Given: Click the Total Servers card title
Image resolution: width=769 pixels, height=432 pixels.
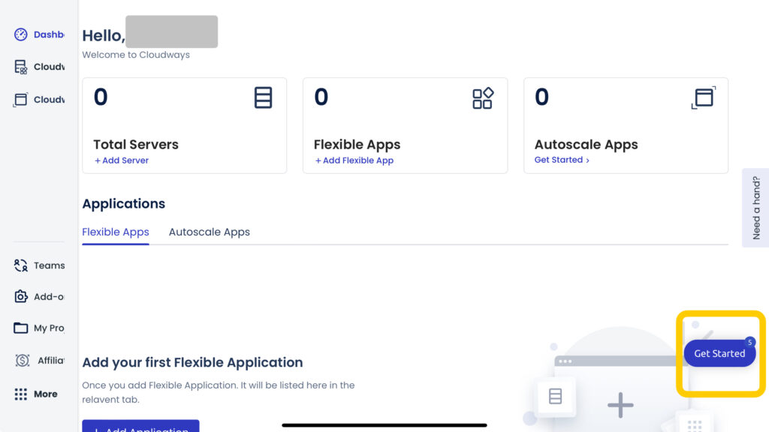Looking at the screenshot, I should point(136,145).
